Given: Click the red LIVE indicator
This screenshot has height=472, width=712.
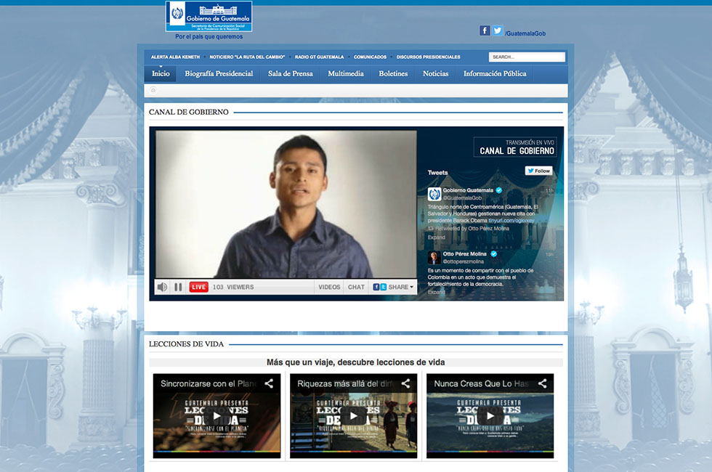Looking at the screenshot, I should click(x=198, y=287).
